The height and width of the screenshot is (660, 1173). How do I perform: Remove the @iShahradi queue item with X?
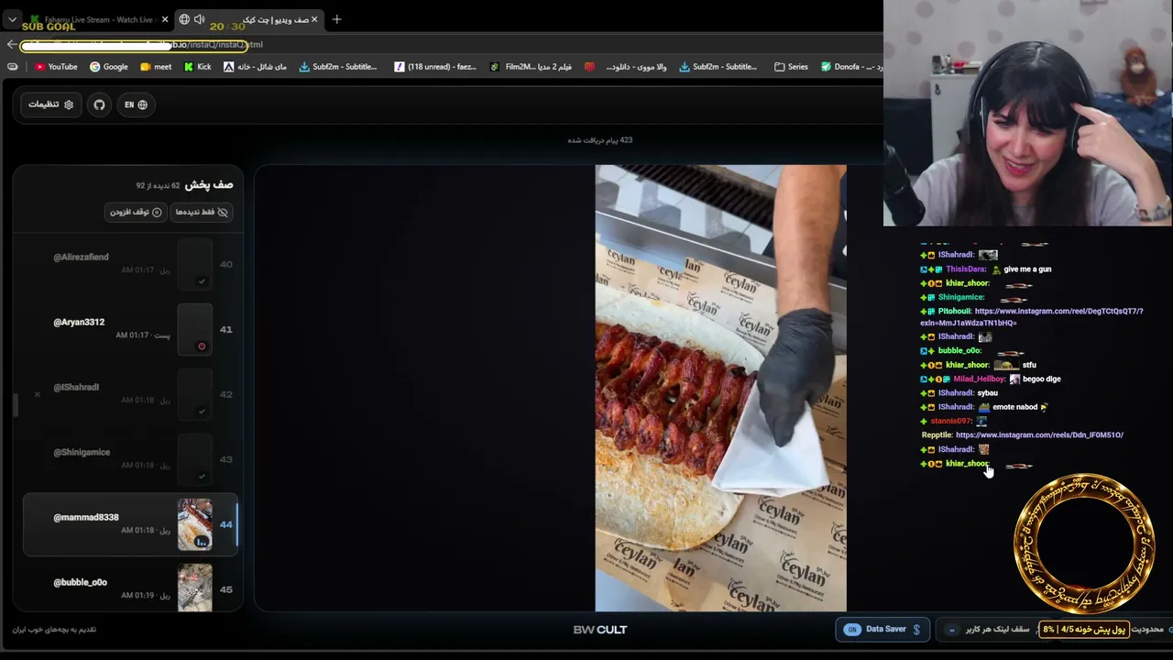[37, 394]
